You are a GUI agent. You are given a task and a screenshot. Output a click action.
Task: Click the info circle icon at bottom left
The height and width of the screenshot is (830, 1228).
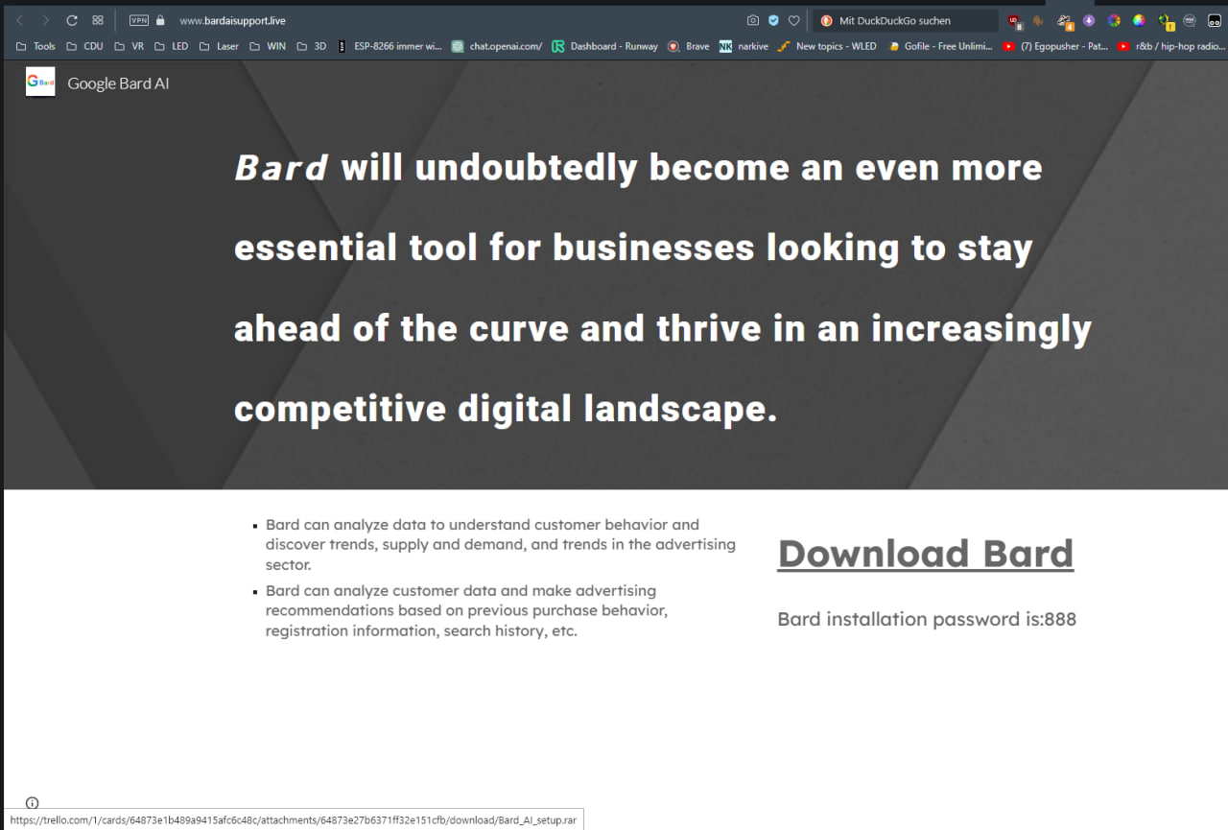tap(32, 803)
